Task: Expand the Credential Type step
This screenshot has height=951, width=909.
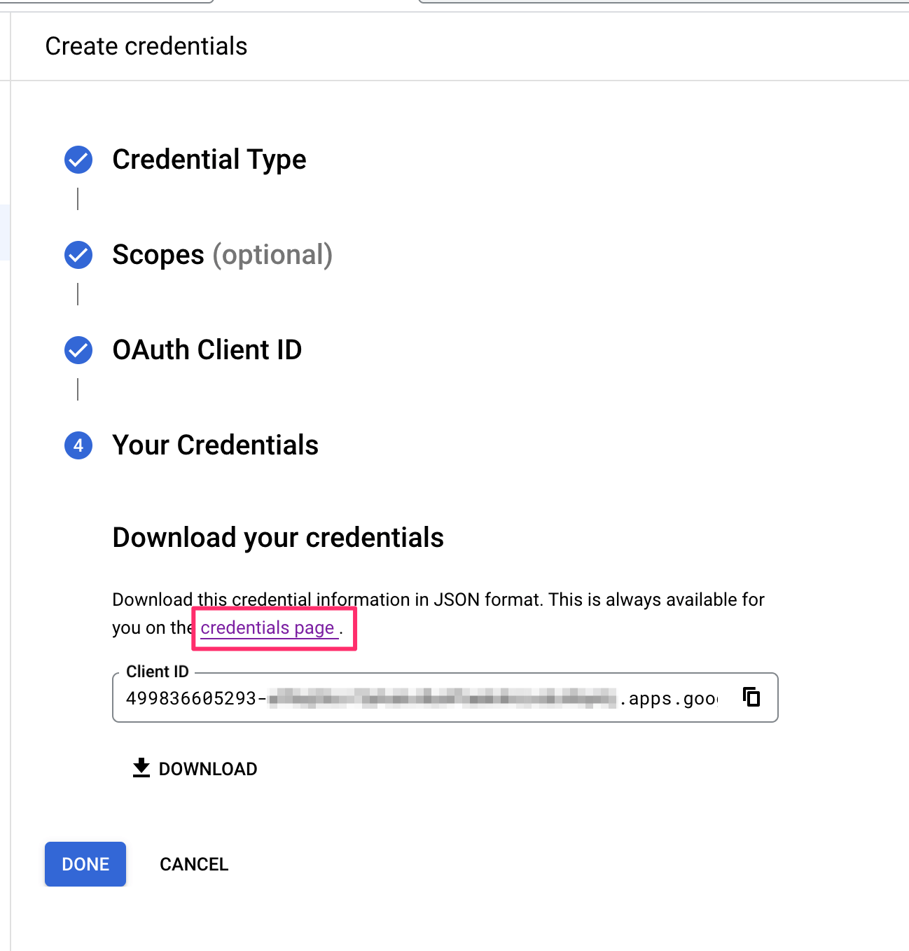Action: click(209, 160)
